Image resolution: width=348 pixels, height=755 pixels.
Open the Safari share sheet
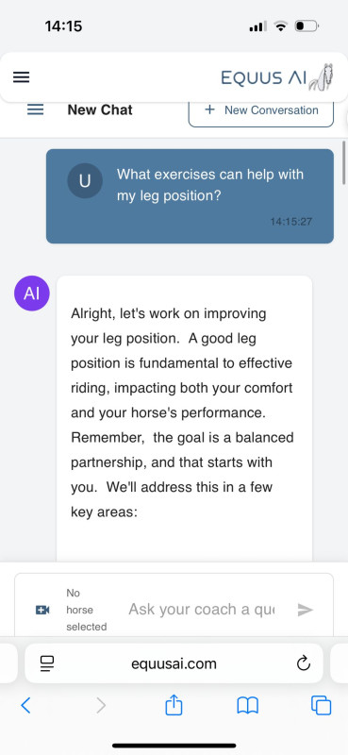click(174, 705)
